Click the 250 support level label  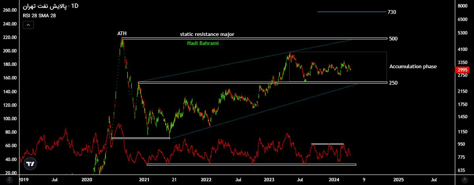coord(393,83)
